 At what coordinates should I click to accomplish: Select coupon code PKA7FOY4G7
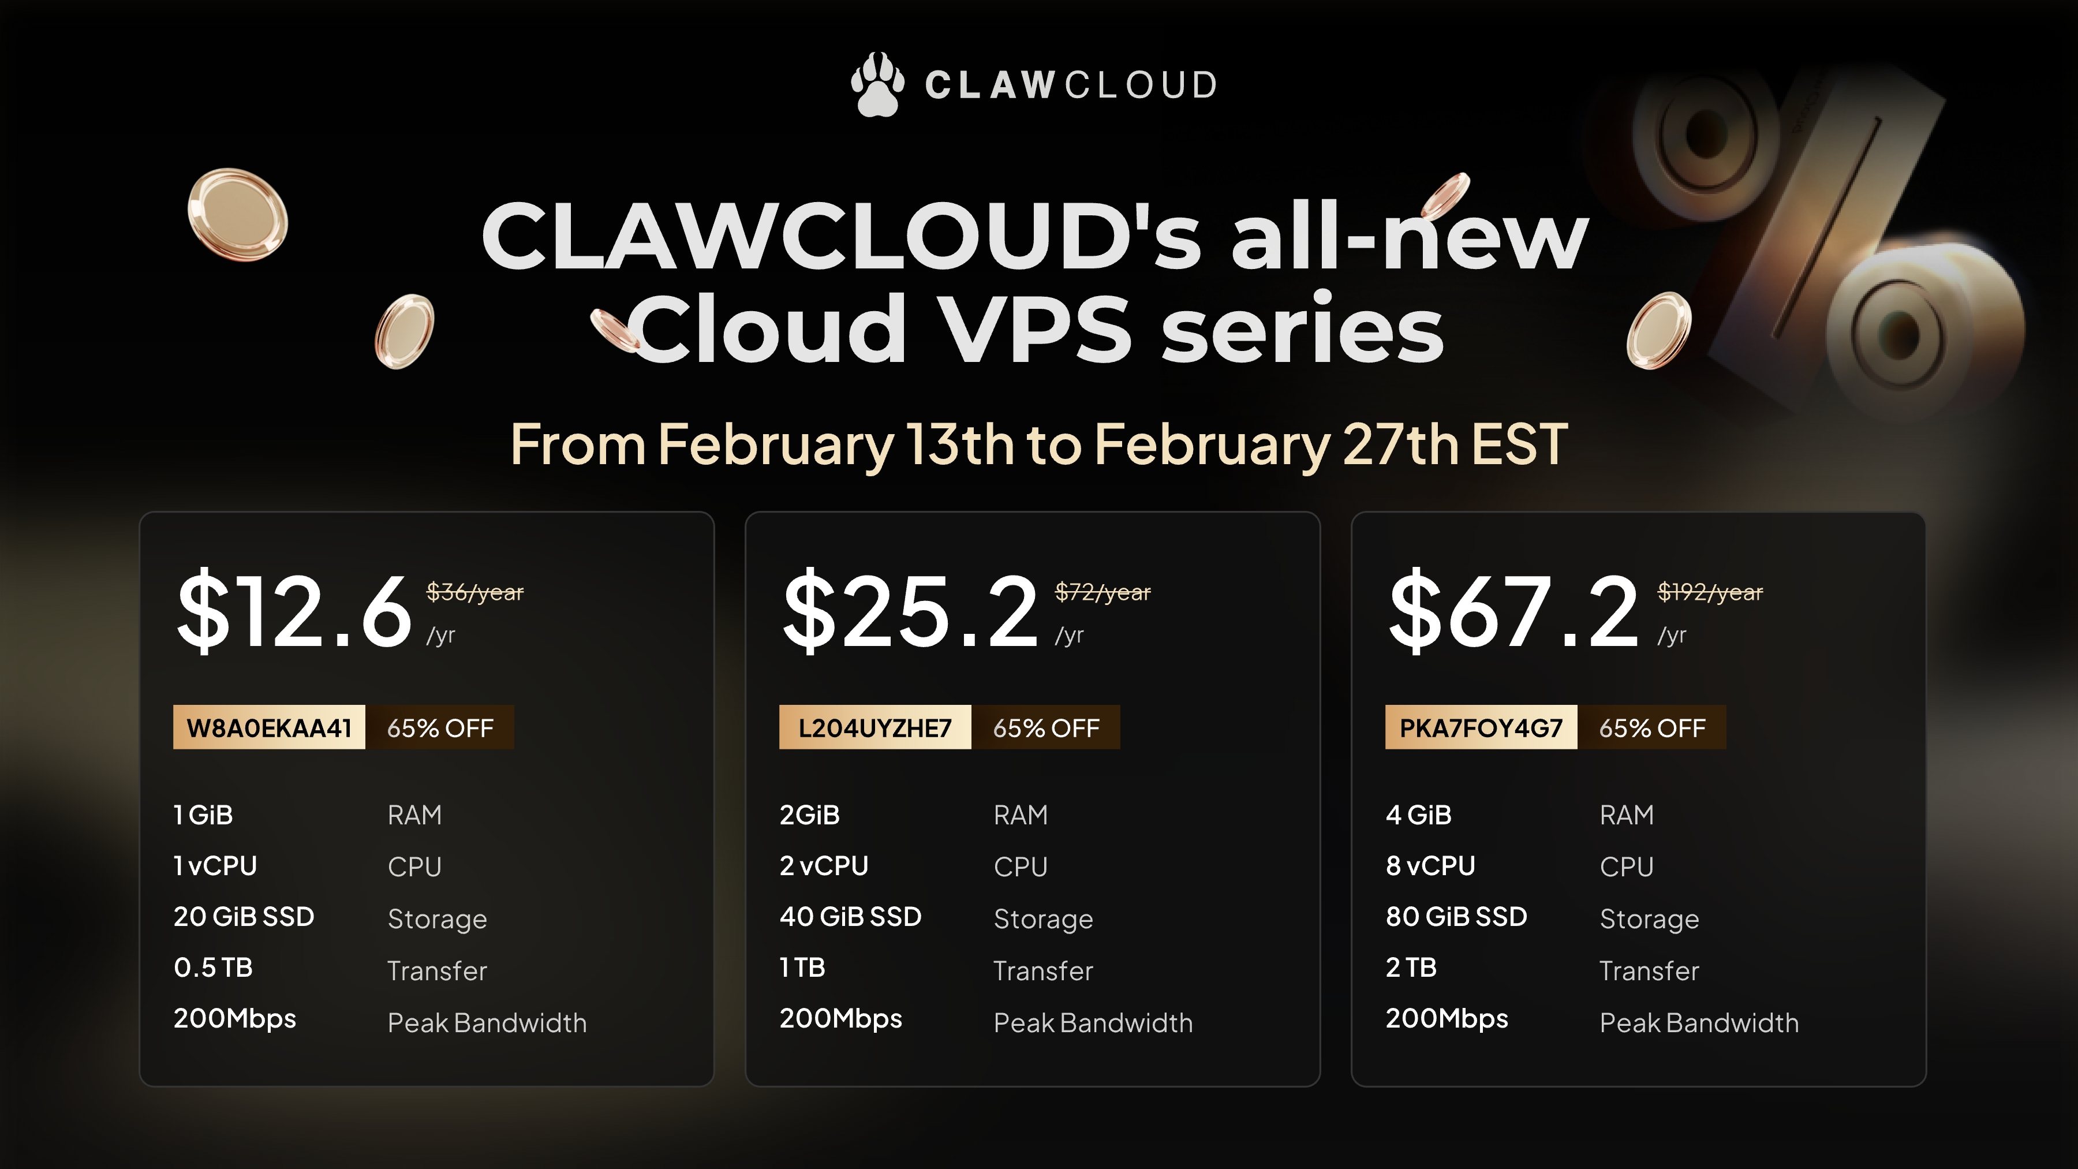tap(1481, 727)
